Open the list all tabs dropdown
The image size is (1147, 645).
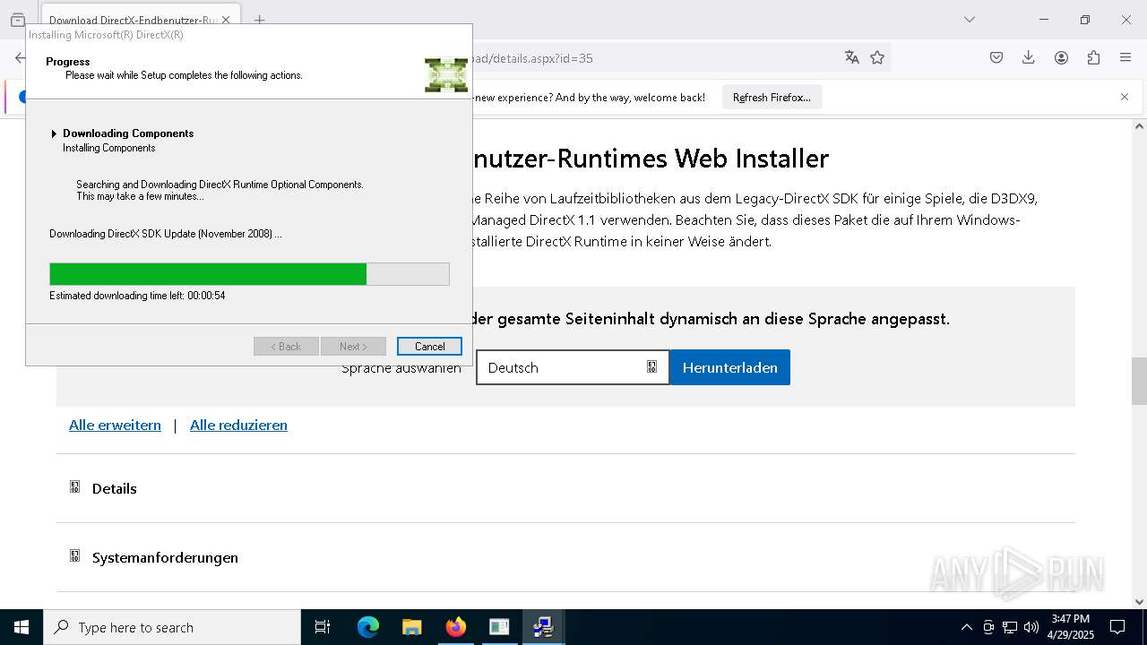click(x=969, y=20)
